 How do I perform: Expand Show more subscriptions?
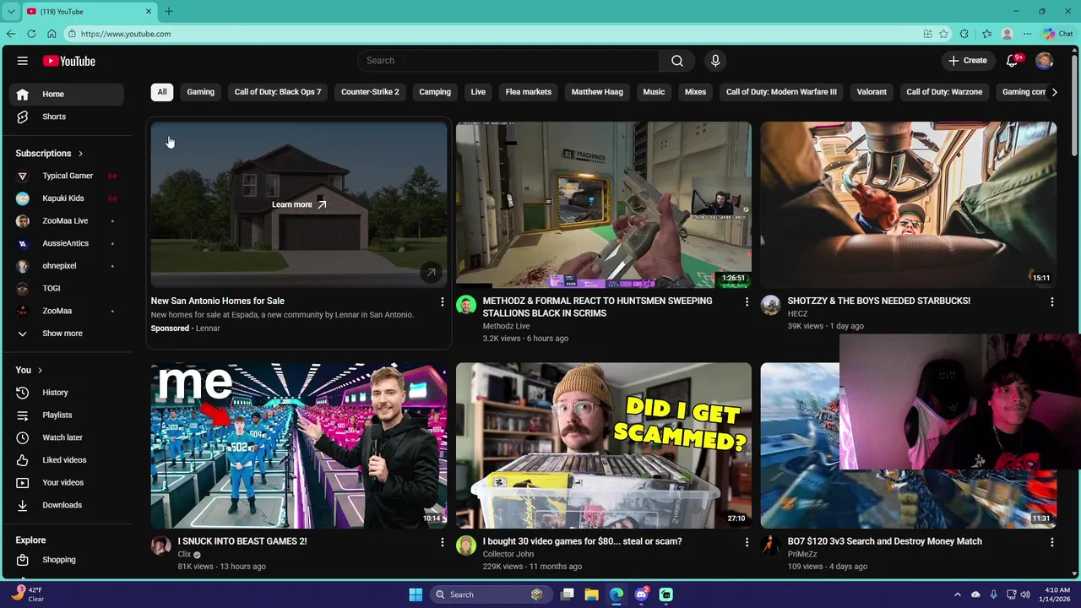coord(67,334)
